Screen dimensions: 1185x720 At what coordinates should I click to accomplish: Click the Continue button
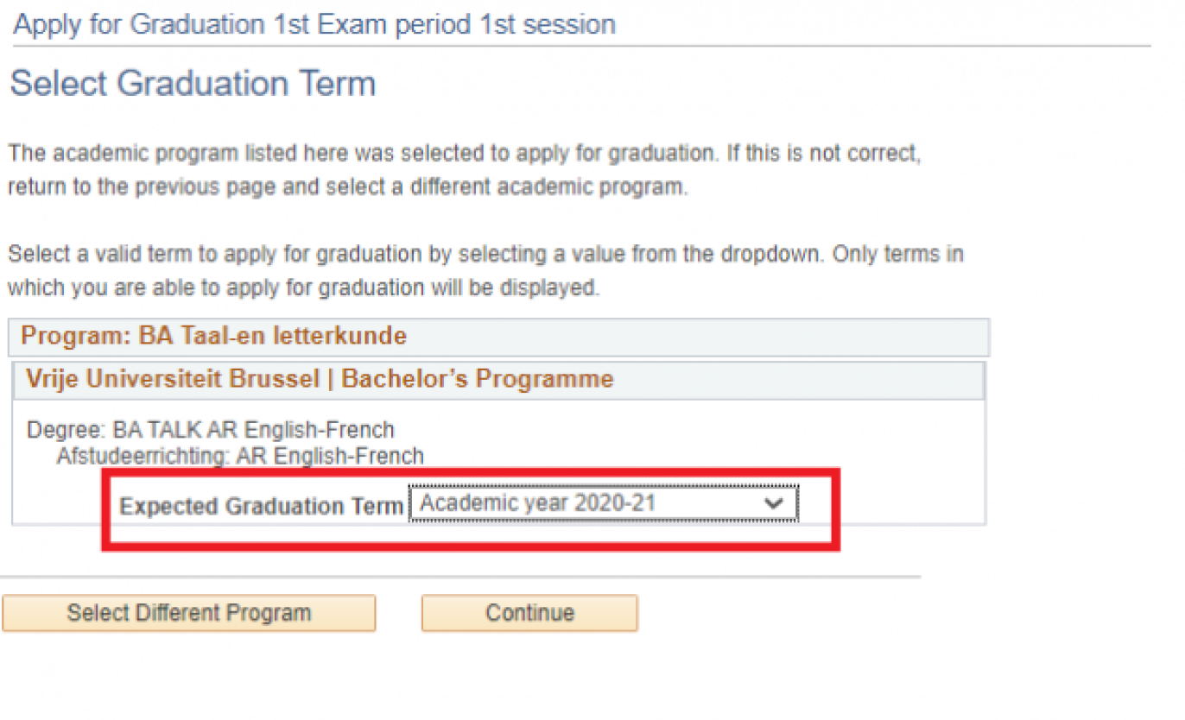point(529,613)
